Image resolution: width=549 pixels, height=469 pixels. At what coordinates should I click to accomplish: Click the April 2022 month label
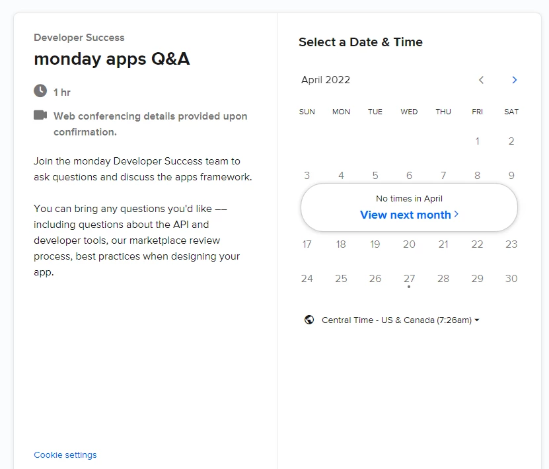326,80
